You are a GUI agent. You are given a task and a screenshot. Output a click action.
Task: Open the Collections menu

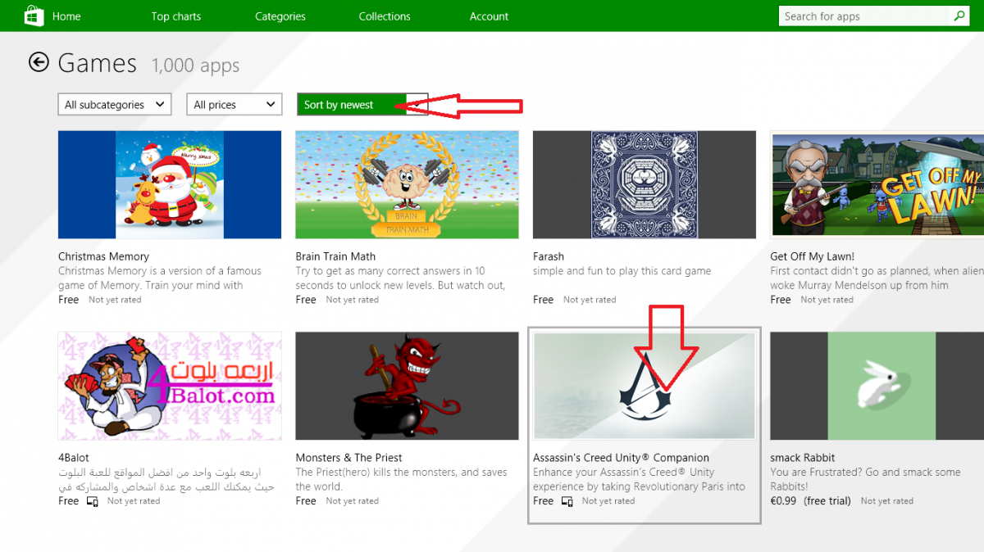tap(384, 16)
